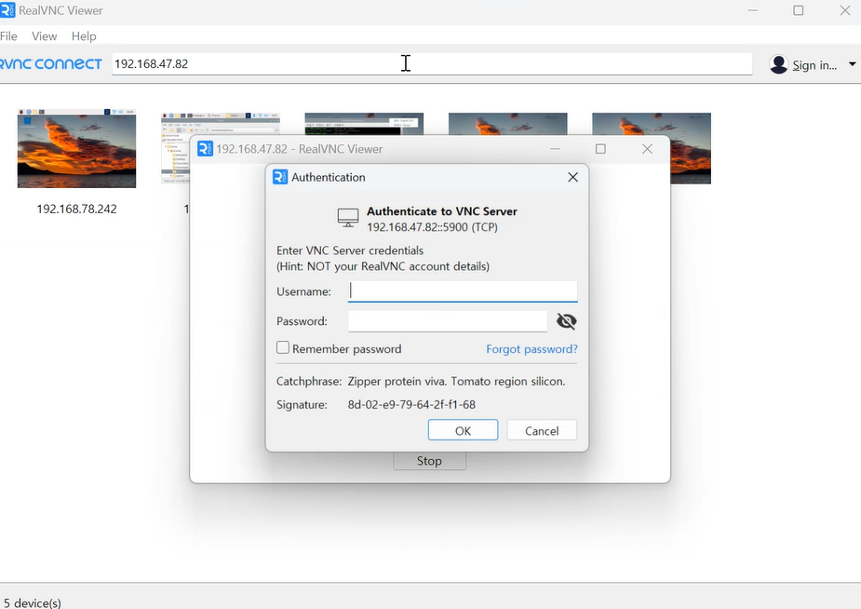Focus the Password field
Image resolution: width=861 pixels, height=609 pixels.
pyautogui.click(x=448, y=321)
